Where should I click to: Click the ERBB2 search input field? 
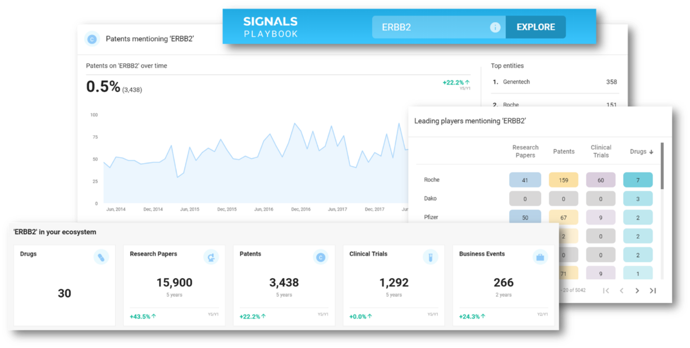click(431, 27)
